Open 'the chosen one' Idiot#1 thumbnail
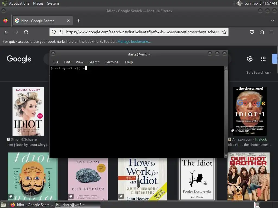 click(x=250, y=111)
